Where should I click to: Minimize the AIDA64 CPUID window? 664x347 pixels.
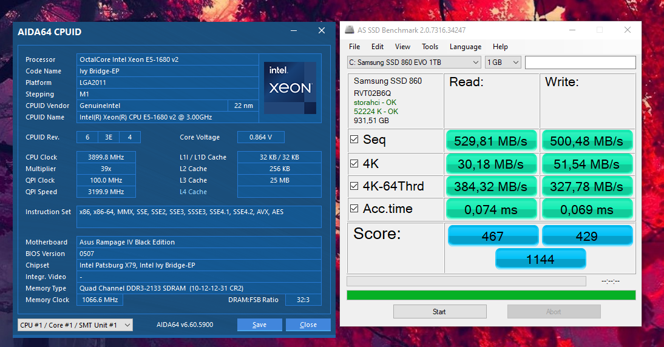(294, 30)
